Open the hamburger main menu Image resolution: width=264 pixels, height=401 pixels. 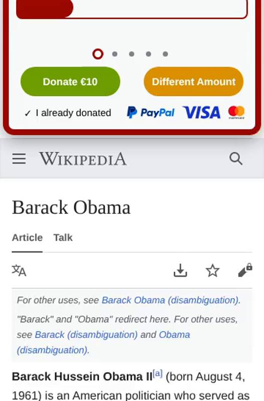pos(19,158)
